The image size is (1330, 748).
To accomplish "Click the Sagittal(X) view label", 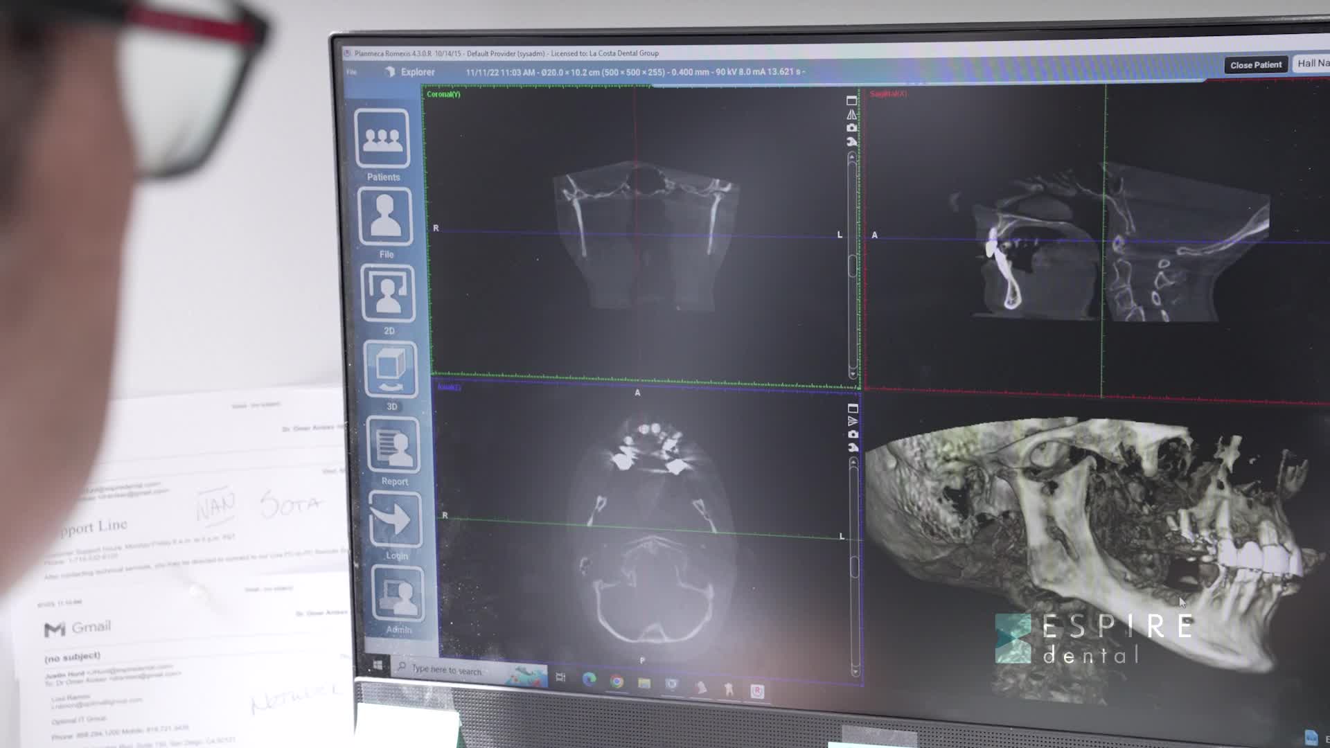I will point(888,93).
